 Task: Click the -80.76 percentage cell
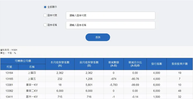[135, 79]
